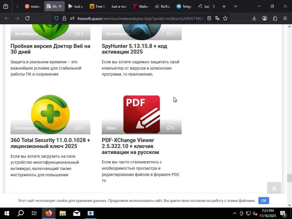Open Mail app from taskbar
Screen dimensions: 292x219
[76, 213]
